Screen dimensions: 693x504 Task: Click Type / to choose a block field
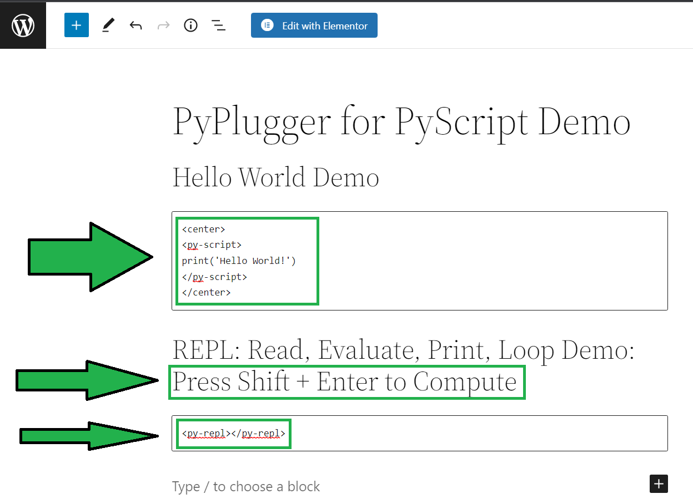point(246,487)
